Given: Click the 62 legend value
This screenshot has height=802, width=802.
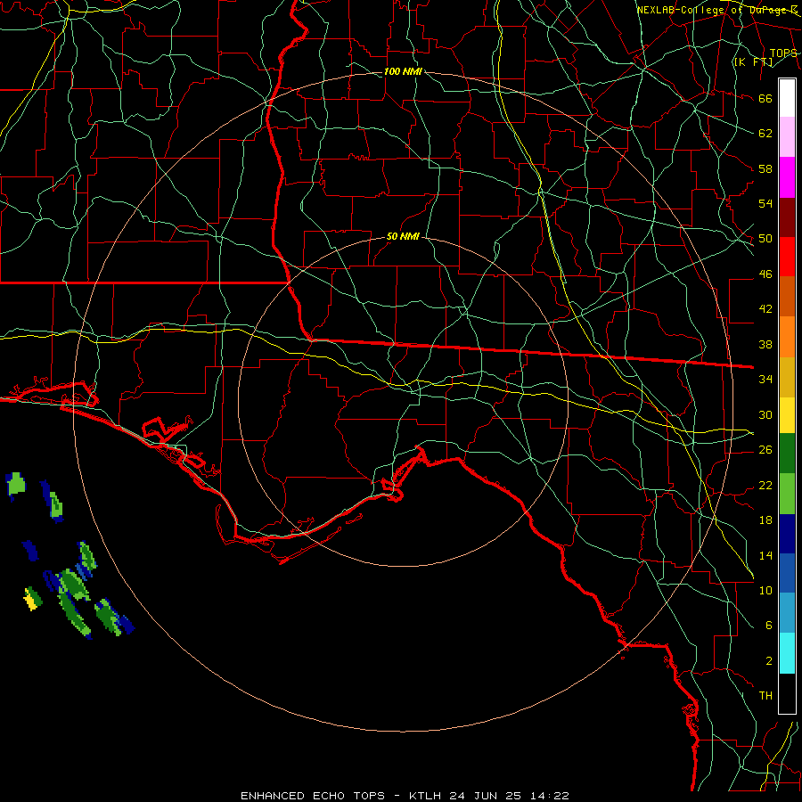Looking at the screenshot, I should click(x=765, y=133).
